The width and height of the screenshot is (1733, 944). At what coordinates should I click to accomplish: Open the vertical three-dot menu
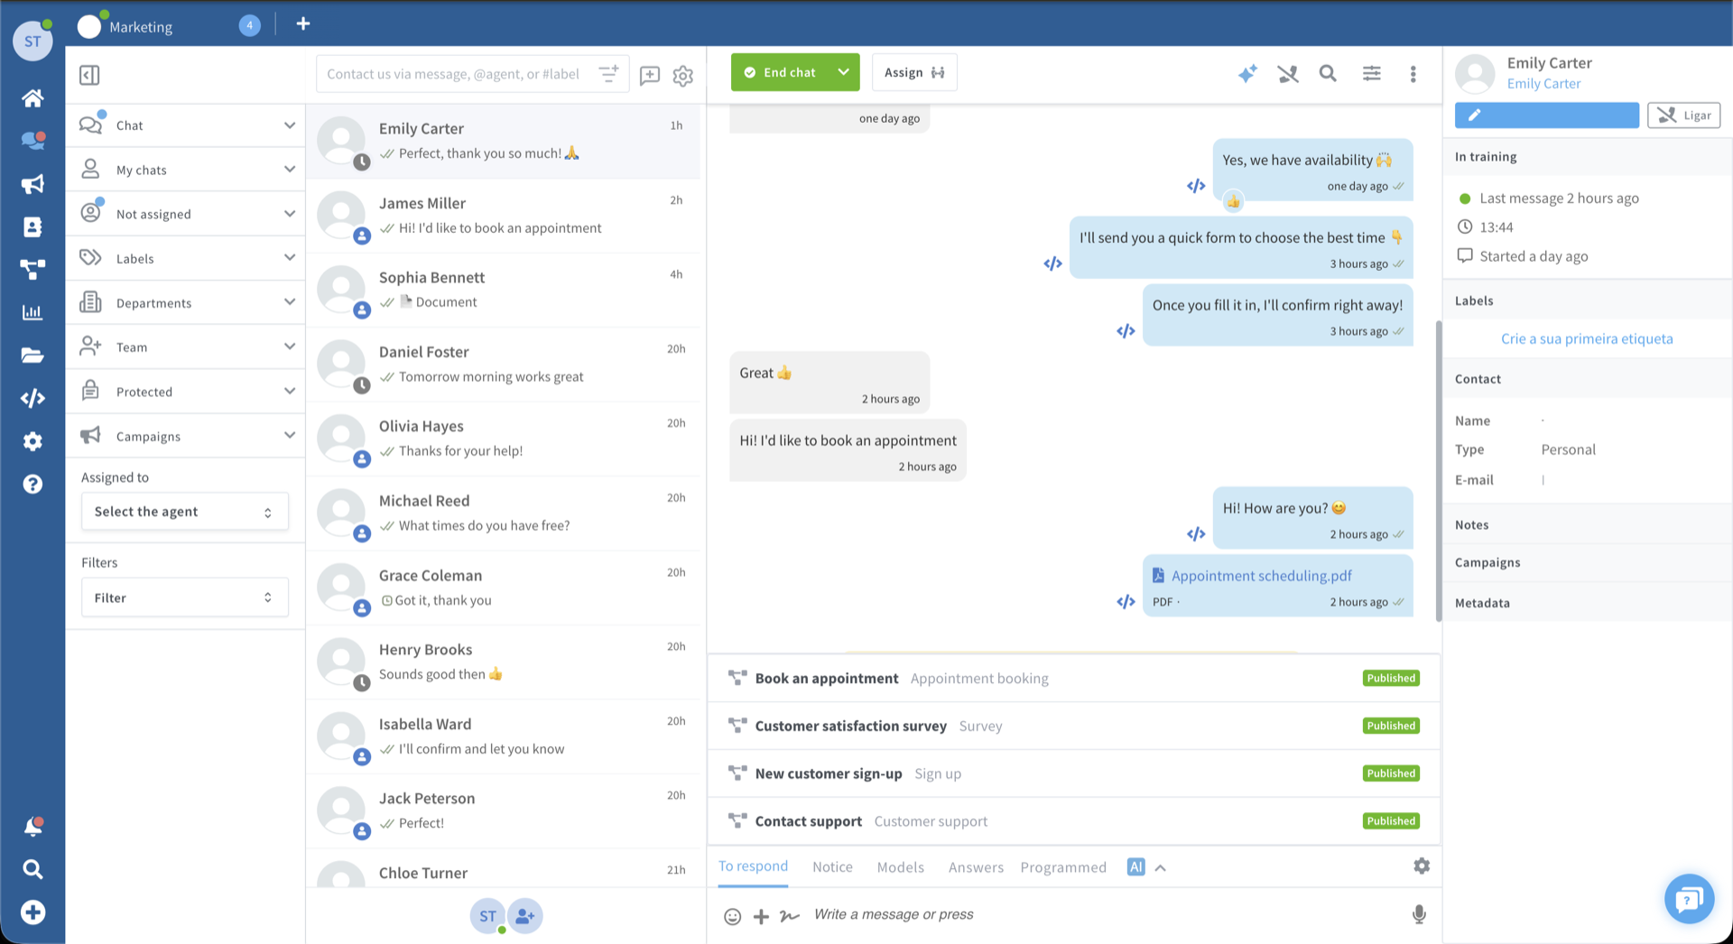point(1413,74)
